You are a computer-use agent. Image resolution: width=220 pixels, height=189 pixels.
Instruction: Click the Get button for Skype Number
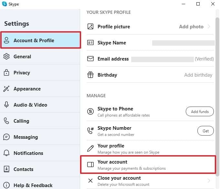[x=205, y=131]
